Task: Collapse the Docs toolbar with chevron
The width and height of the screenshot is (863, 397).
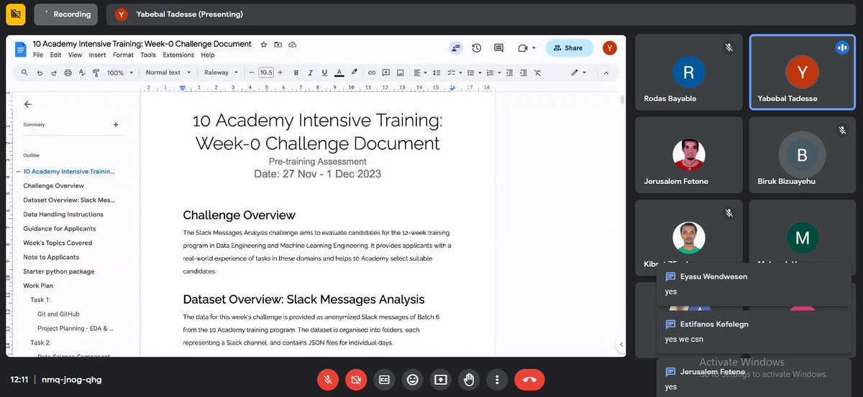Action: (606, 73)
